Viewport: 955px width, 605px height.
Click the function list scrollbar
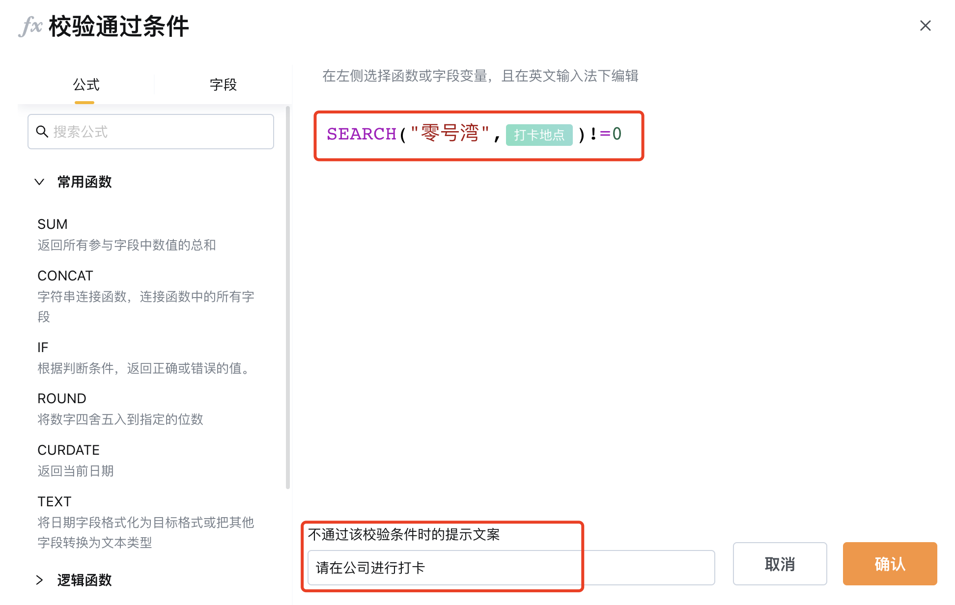point(288,297)
